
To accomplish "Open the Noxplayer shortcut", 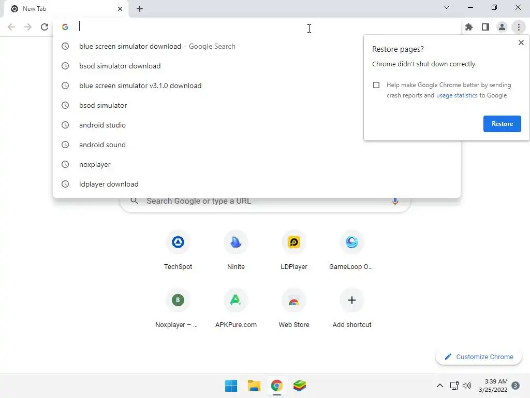I will click(x=178, y=308).
